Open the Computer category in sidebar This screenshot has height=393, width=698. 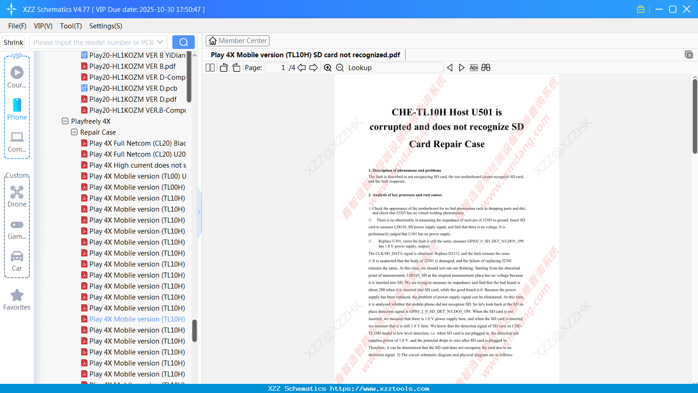pyautogui.click(x=17, y=142)
